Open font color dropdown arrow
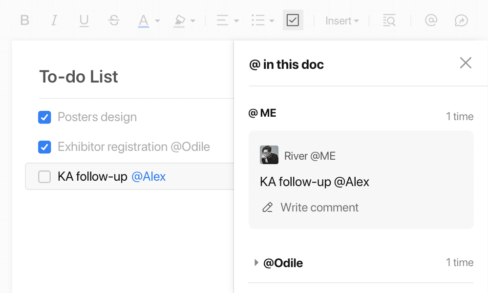 [157, 21]
